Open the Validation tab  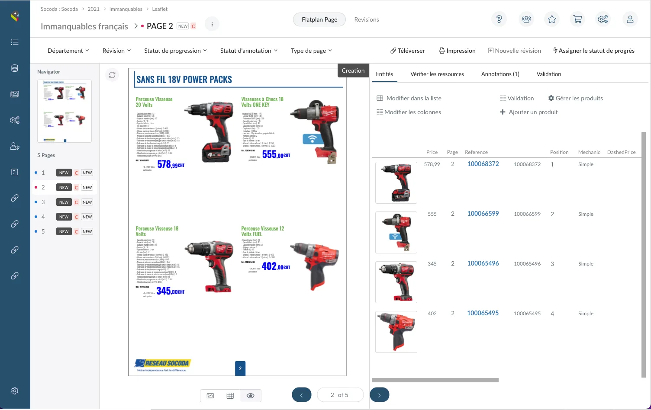click(x=549, y=74)
